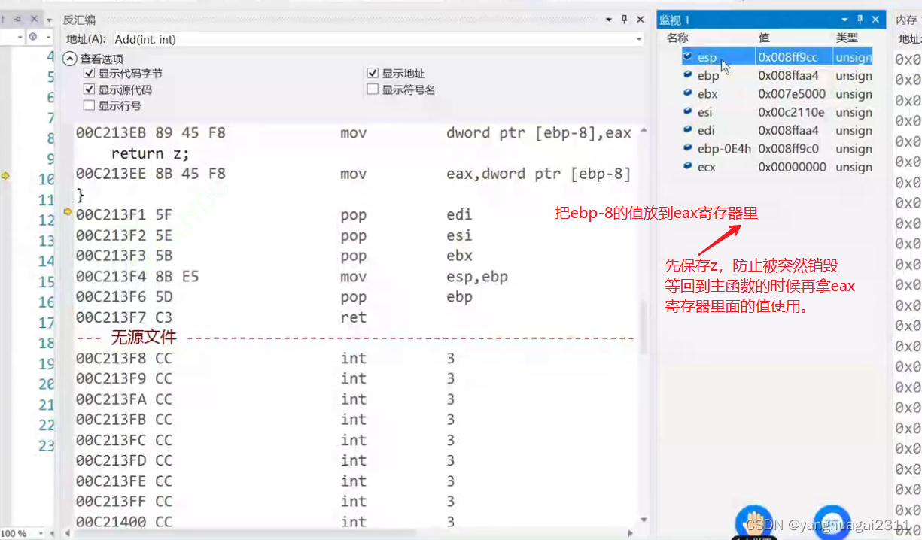Select ebx value 0x007e5000
Screen dimensions: 922x540
[x=792, y=94]
